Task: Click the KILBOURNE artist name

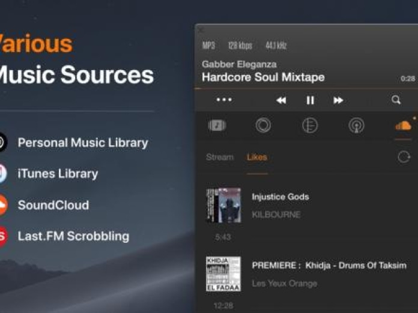Action: tap(276, 215)
